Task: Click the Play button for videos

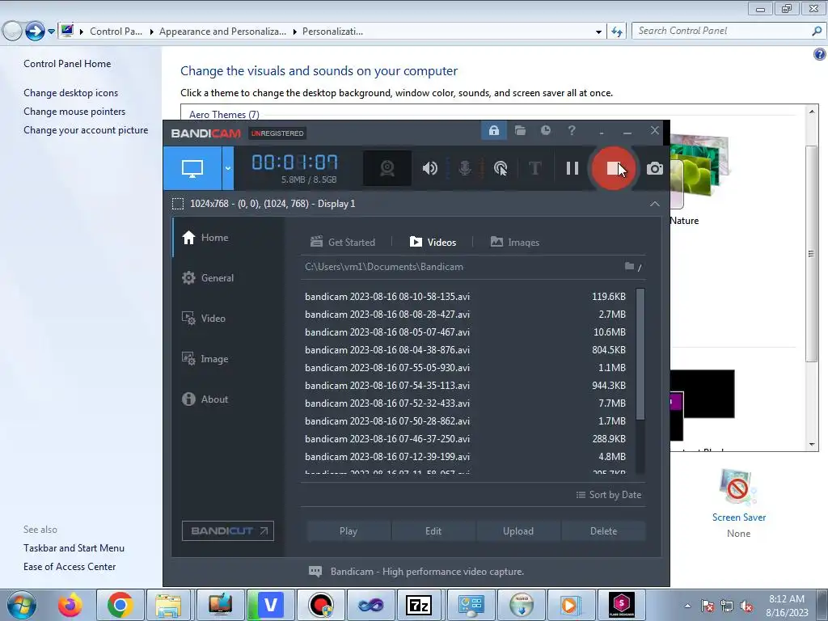Action: [349, 531]
